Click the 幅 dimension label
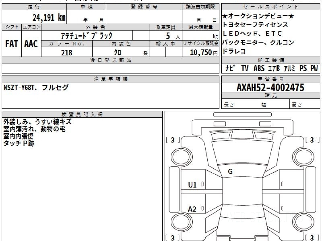 pos(264,105)
